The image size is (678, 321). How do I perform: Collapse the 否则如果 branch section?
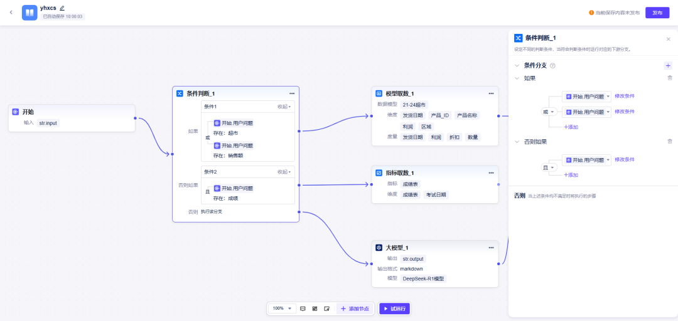(516, 142)
